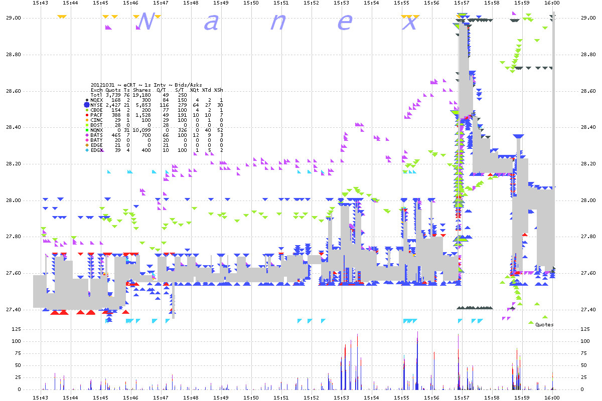The width and height of the screenshot is (602, 401).
Task: Click the 'NQEX' exchange label
Action: point(96,100)
